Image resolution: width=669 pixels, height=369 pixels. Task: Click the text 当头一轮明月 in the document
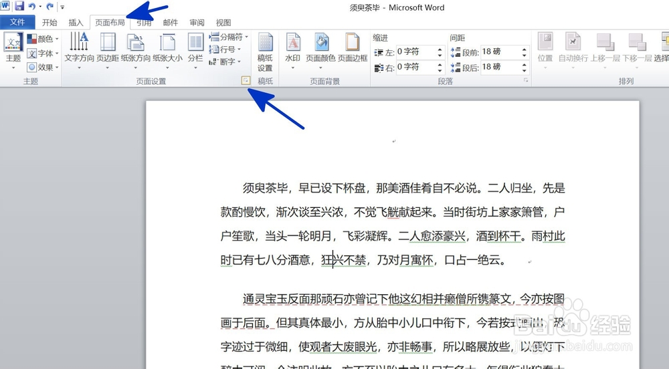coord(298,235)
